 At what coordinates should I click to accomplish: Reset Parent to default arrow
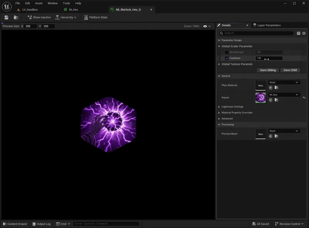pos(304,98)
